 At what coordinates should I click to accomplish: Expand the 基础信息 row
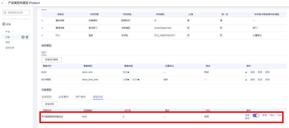pos(42,20)
